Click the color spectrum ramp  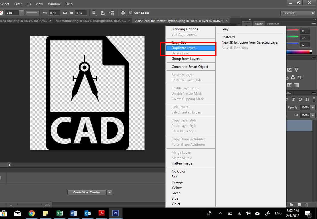[299, 52]
